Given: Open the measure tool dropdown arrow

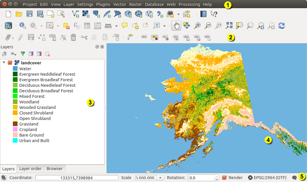Looking at the screenshot, I should click(116, 26).
